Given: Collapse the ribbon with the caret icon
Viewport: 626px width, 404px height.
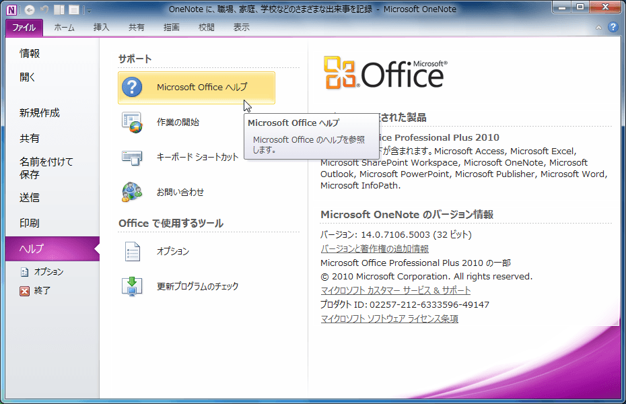Looking at the screenshot, I should point(598,28).
